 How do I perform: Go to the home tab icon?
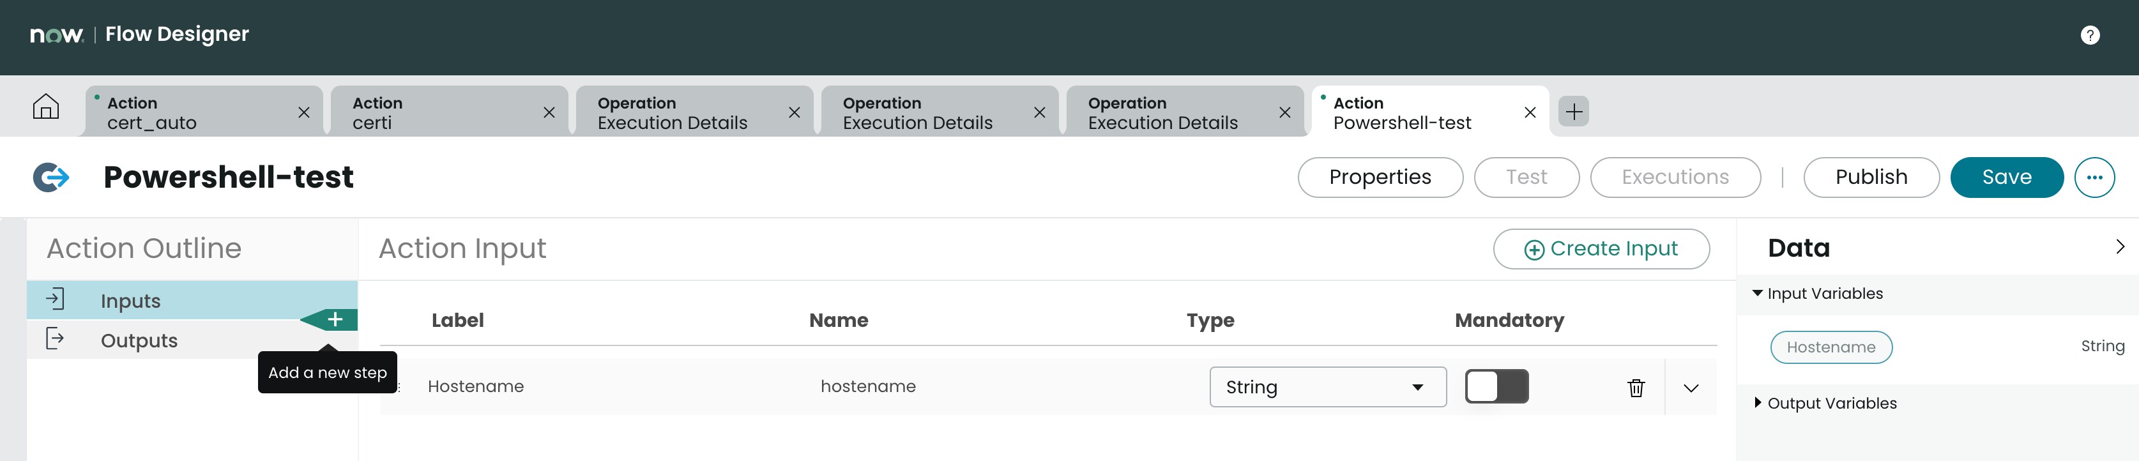coord(46,107)
